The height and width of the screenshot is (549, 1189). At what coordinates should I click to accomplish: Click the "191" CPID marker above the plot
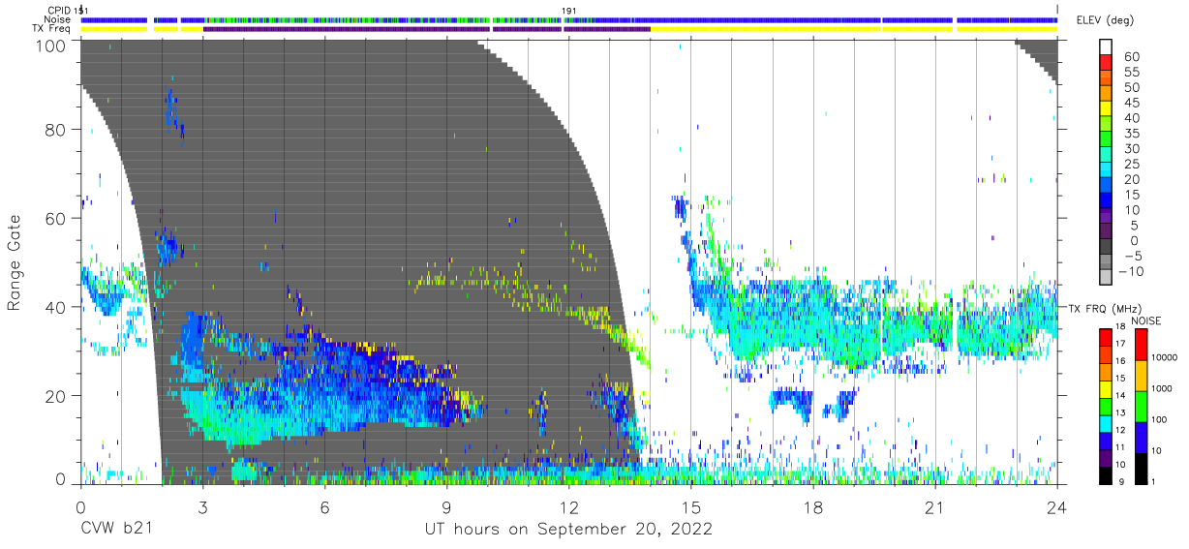coord(569,11)
